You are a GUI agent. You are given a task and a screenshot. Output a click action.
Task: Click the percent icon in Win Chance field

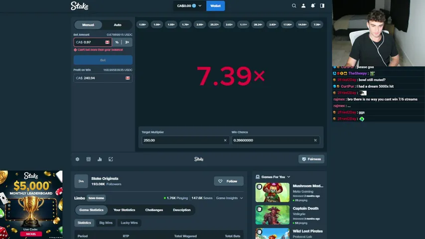tap(315, 140)
